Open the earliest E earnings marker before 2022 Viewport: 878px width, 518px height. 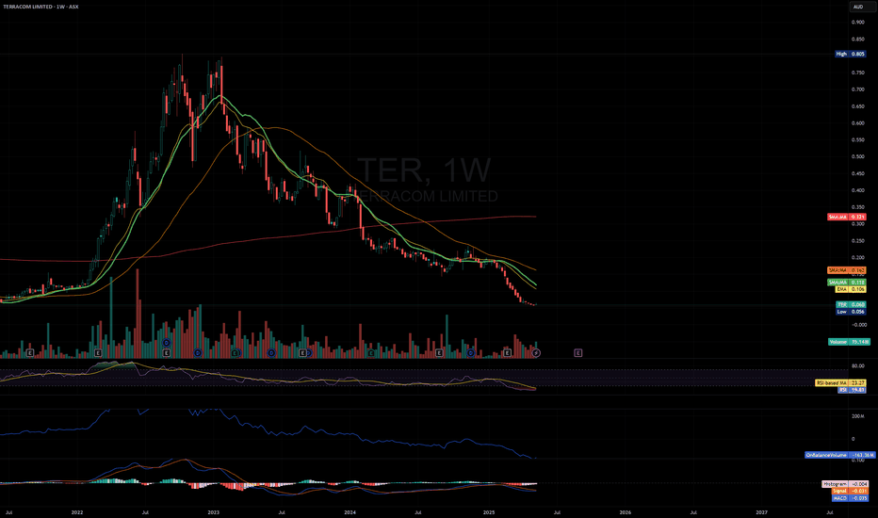pos(30,353)
